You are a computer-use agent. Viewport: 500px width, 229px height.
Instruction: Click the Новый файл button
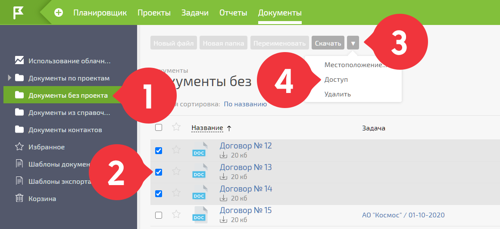(x=173, y=43)
